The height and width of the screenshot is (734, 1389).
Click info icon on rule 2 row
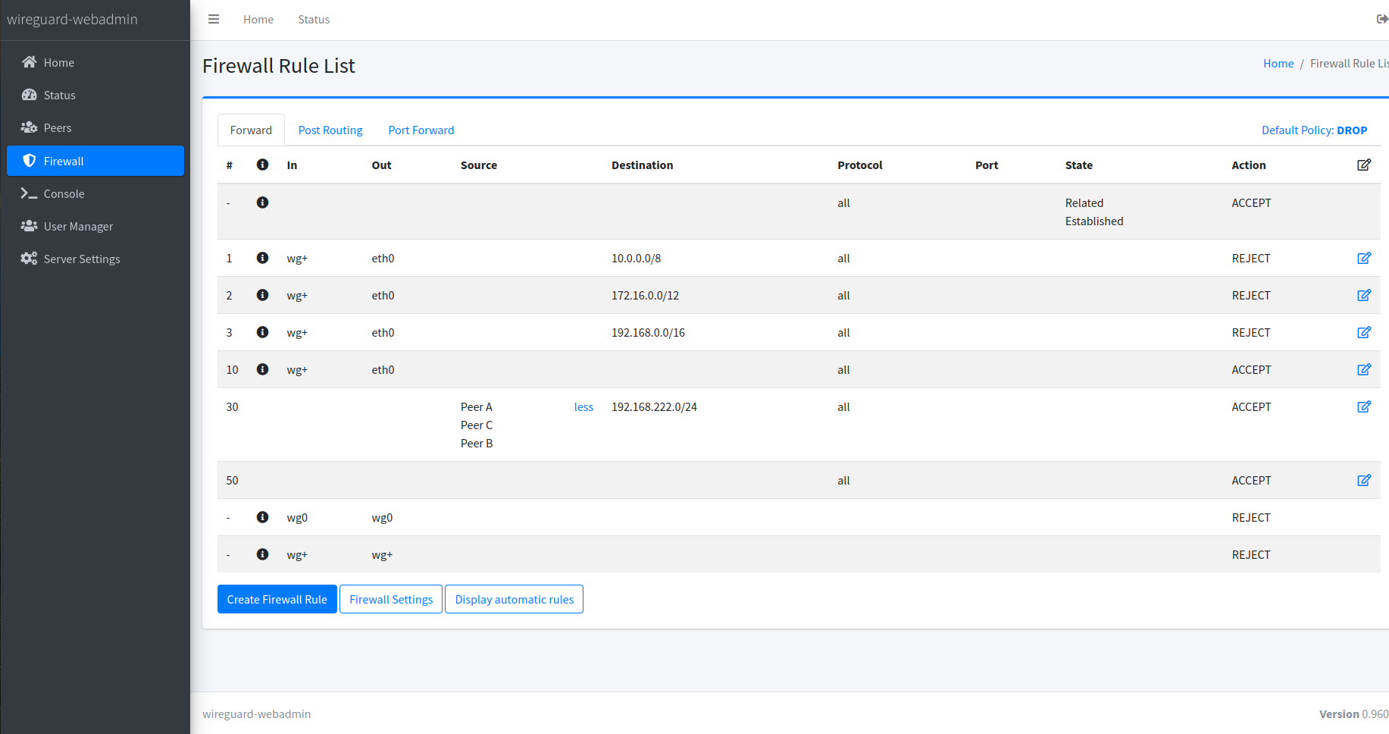[x=262, y=296]
